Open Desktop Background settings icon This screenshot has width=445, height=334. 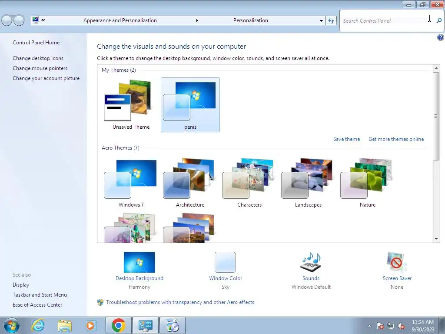(x=139, y=262)
